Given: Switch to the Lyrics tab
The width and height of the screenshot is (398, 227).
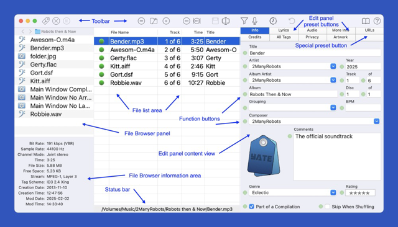Looking at the screenshot, I should 284,30.
